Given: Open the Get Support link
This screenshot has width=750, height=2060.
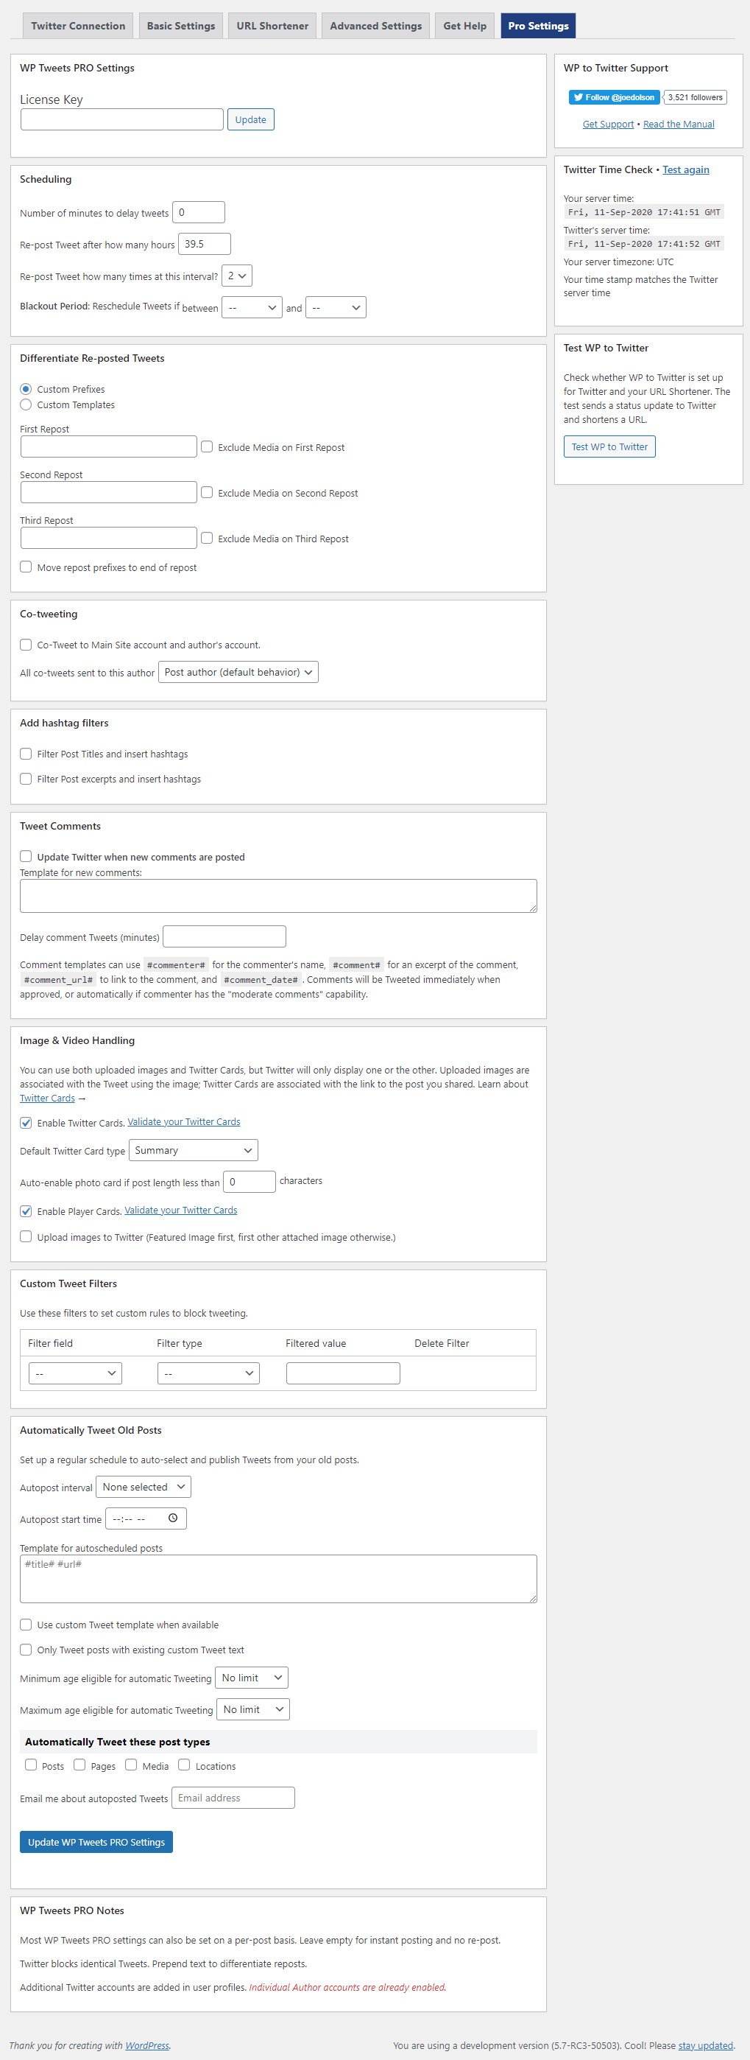Looking at the screenshot, I should pos(608,124).
